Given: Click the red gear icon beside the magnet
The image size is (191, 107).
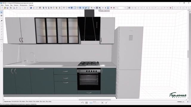Looking at the screenshot, I should pos(114,8).
